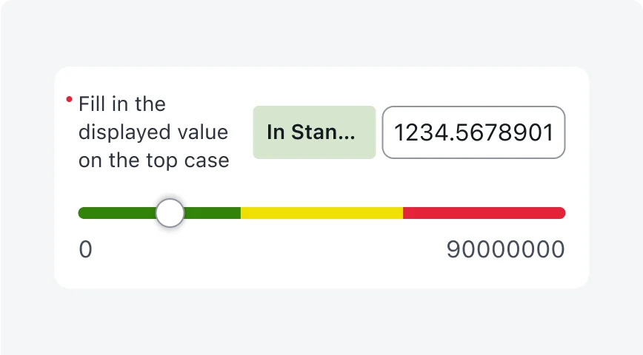This screenshot has height=355, width=643.
Task: Place cursor before "1234" in the input
Action: (x=394, y=132)
